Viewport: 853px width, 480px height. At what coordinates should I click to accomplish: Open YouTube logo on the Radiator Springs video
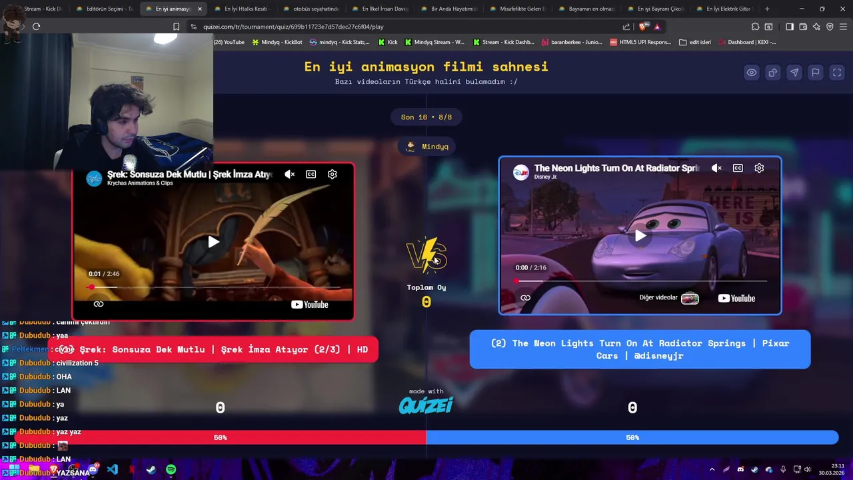coord(736,298)
